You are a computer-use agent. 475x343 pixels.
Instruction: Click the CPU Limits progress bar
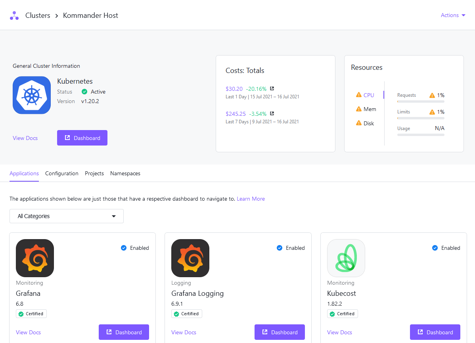pyautogui.click(x=421, y=118)
